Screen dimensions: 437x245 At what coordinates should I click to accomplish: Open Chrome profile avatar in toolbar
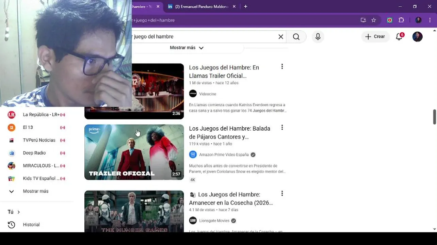418,20
